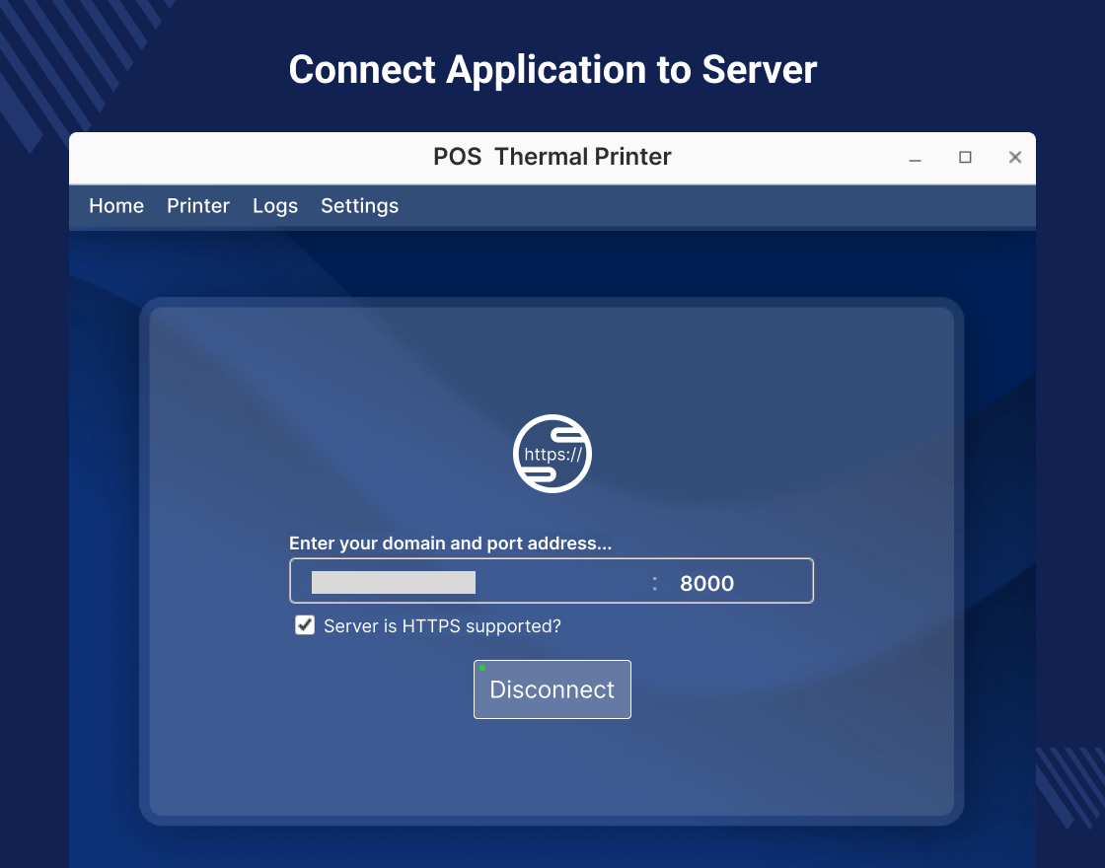Click the Disconnect button
This screenshot has height=868, width=1105.
pos(552,689)
